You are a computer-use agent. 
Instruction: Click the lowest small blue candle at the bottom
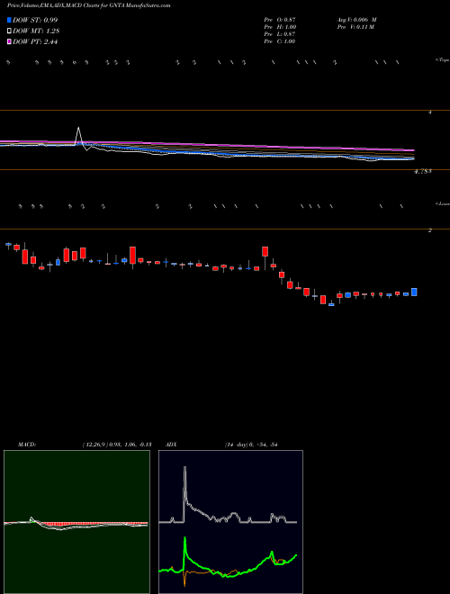click(331, 304)
